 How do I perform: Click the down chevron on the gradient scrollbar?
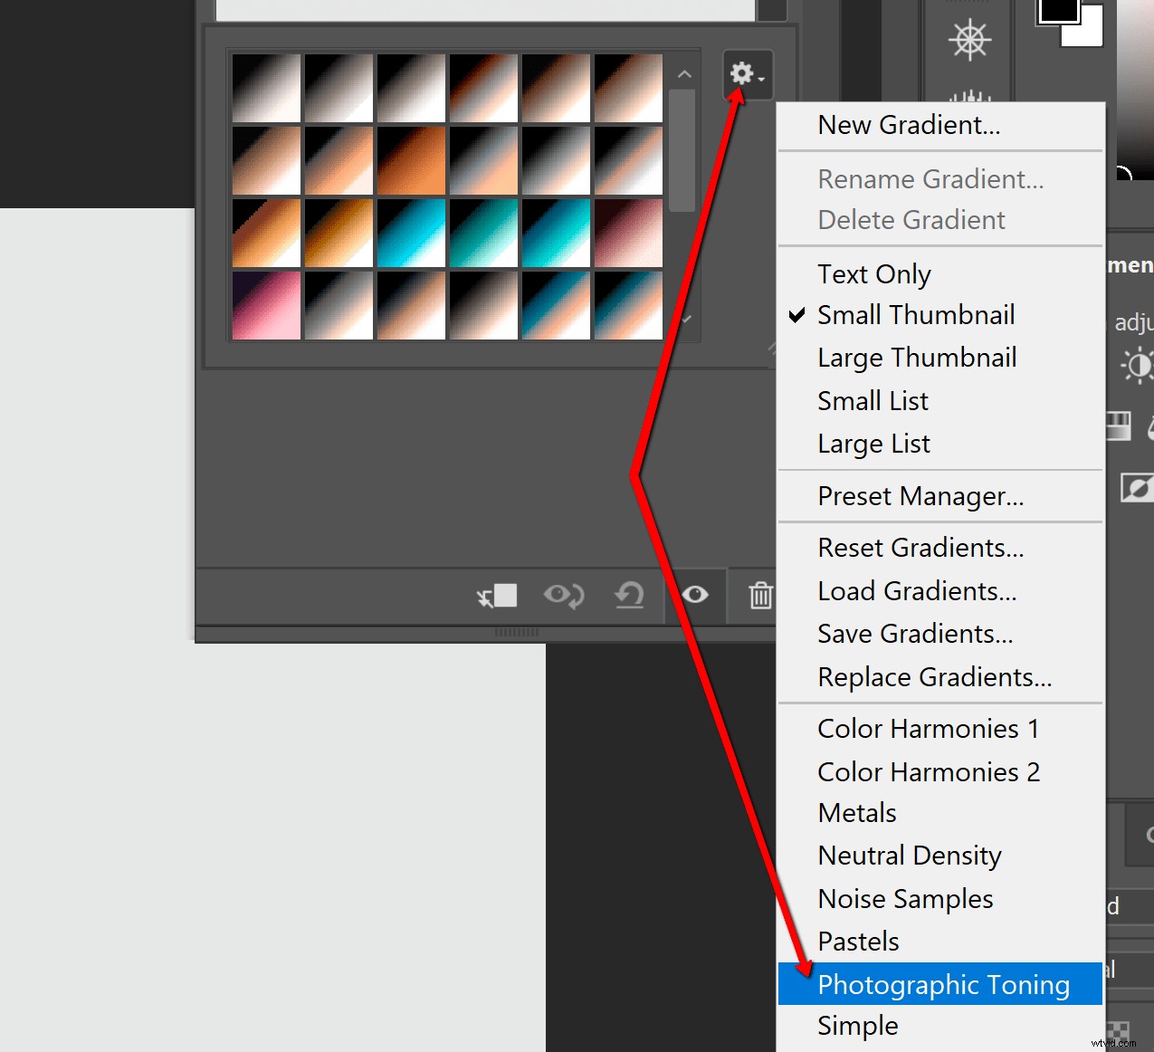(684, 319)
